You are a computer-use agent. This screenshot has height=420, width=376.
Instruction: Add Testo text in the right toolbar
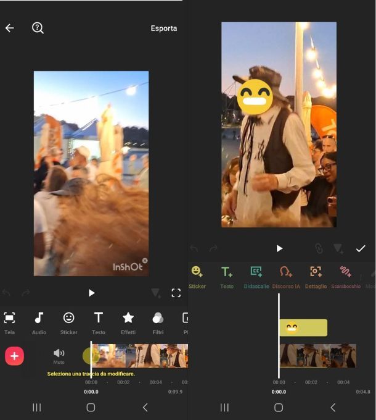click(x=227, y=277)
